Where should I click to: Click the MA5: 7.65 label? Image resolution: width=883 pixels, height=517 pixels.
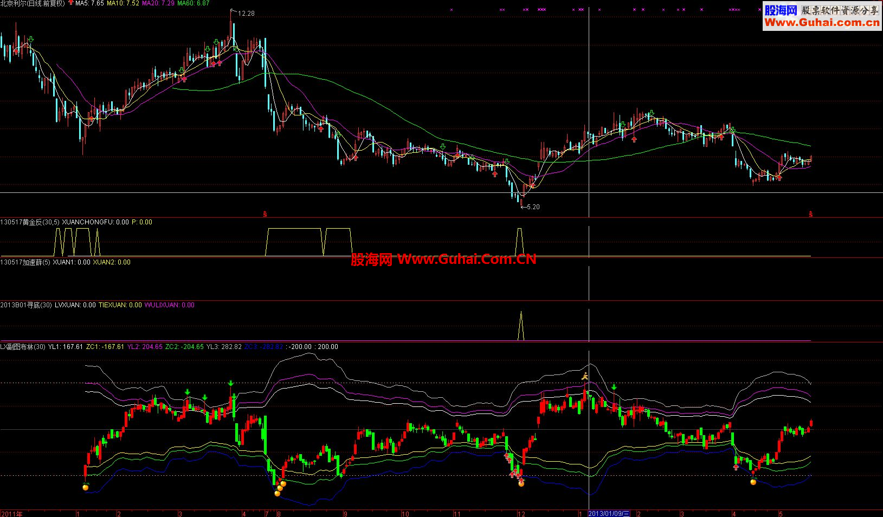89,3
